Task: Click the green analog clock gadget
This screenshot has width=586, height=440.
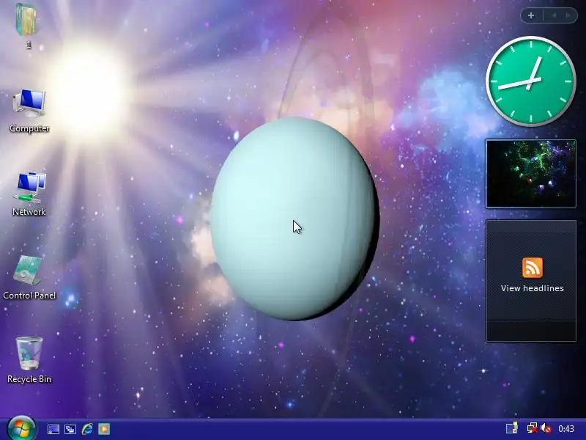Action: [x=530, y=81]
